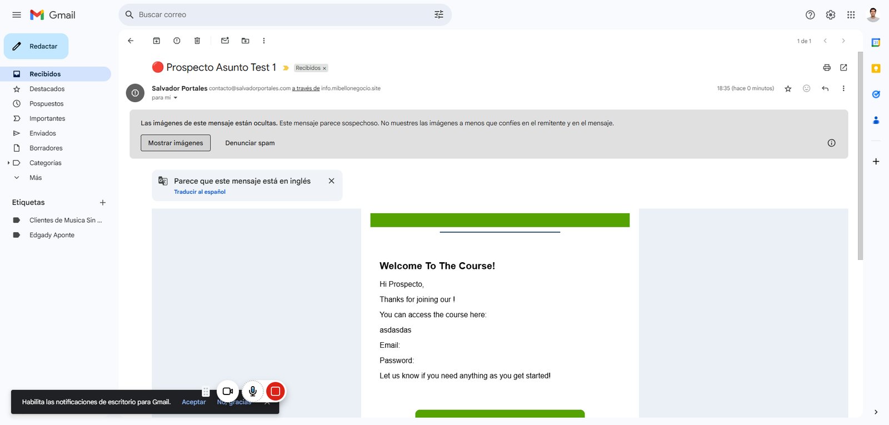889x425 pixels.
Task: Open the Move to folder icon
Action: coord(246,41)
